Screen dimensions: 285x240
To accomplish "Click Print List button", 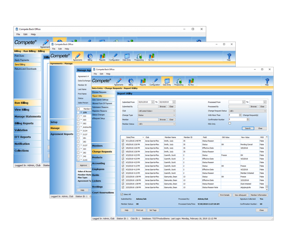I will (140, 210).
